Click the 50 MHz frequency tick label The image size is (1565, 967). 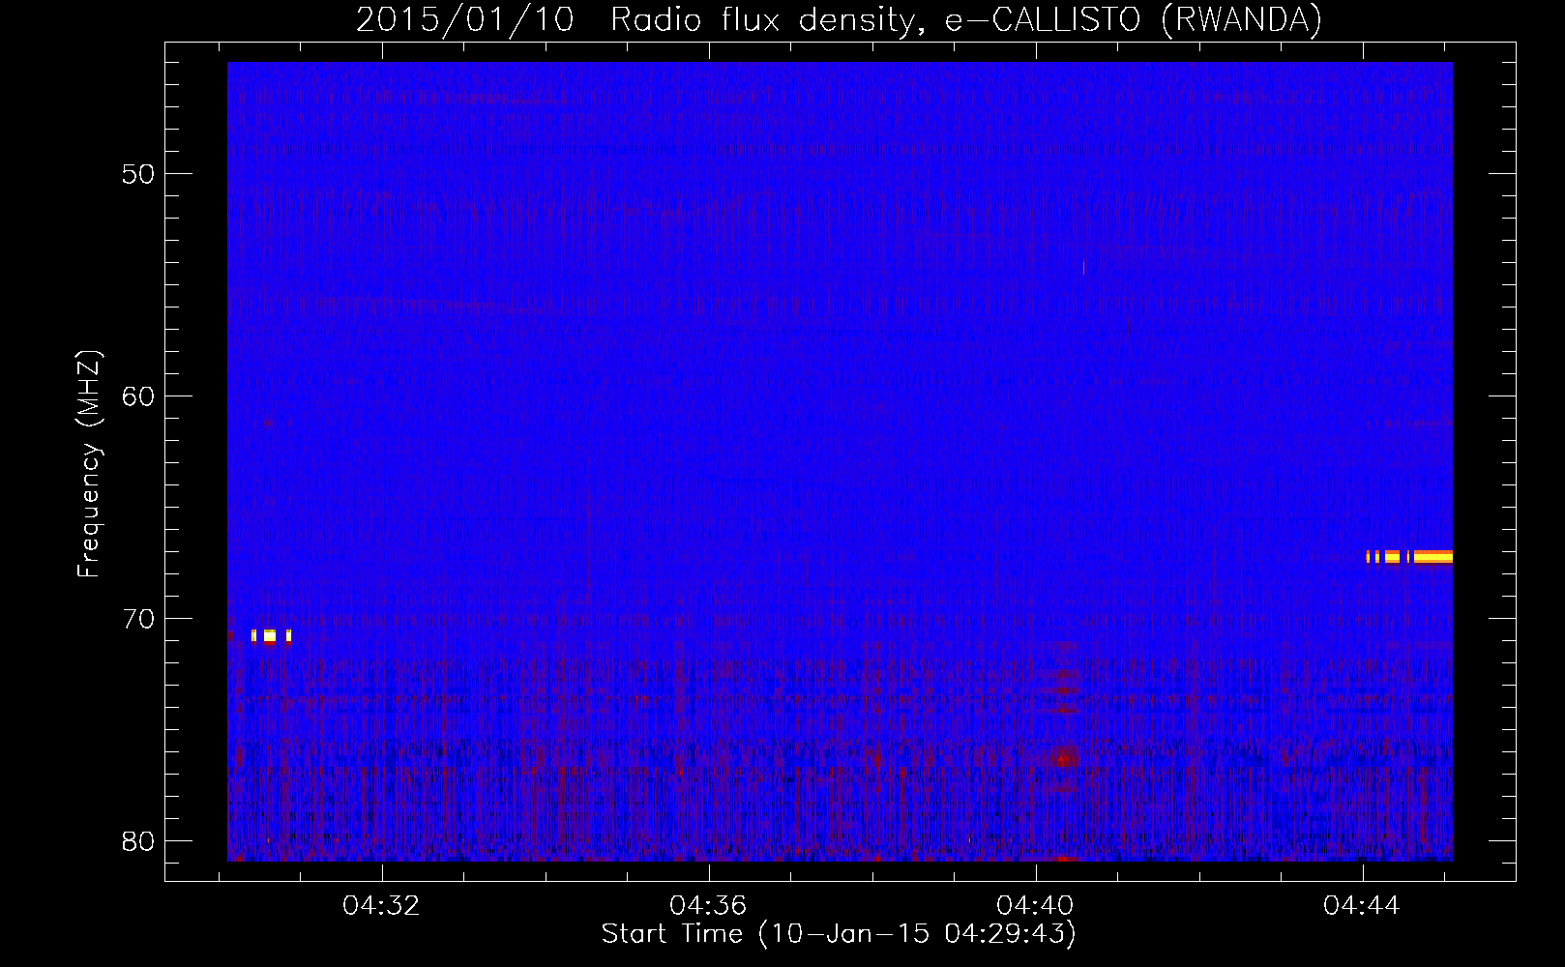137,174
